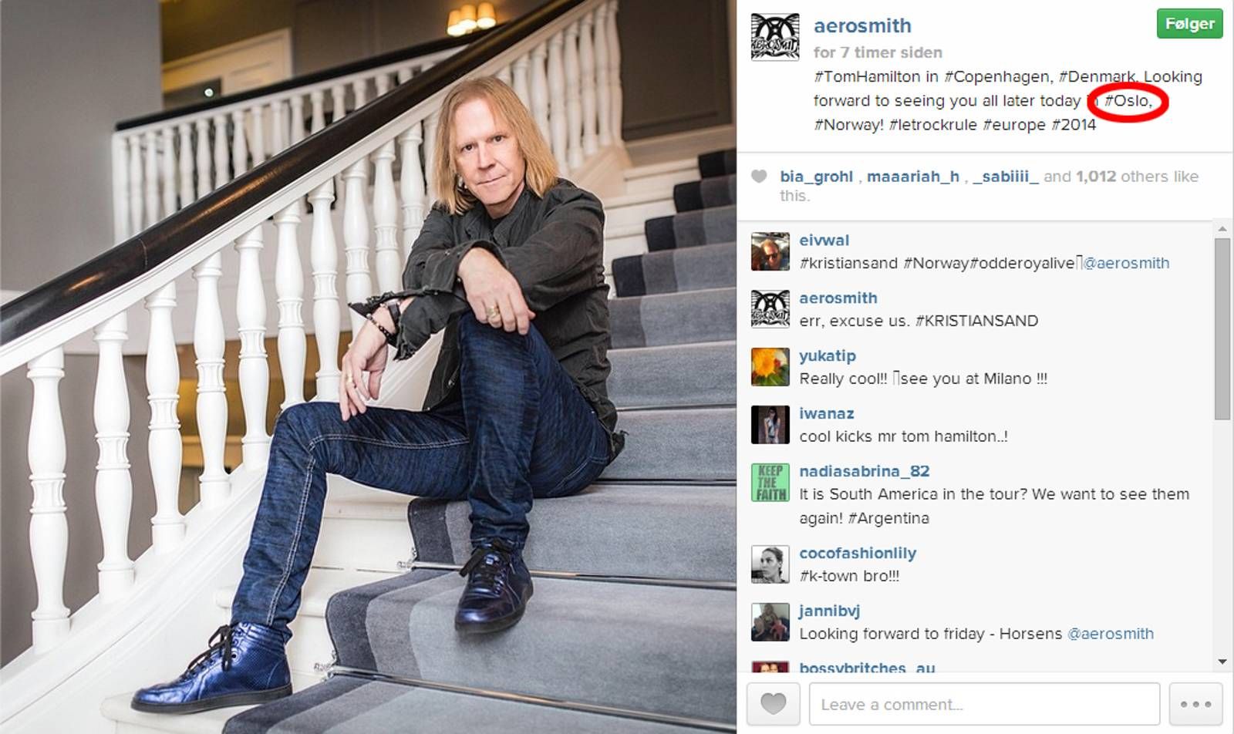Click the #KRISTIANSAND hashtag in Aerosmith's reply
The image size is (1234, 734).
[976, 321]
